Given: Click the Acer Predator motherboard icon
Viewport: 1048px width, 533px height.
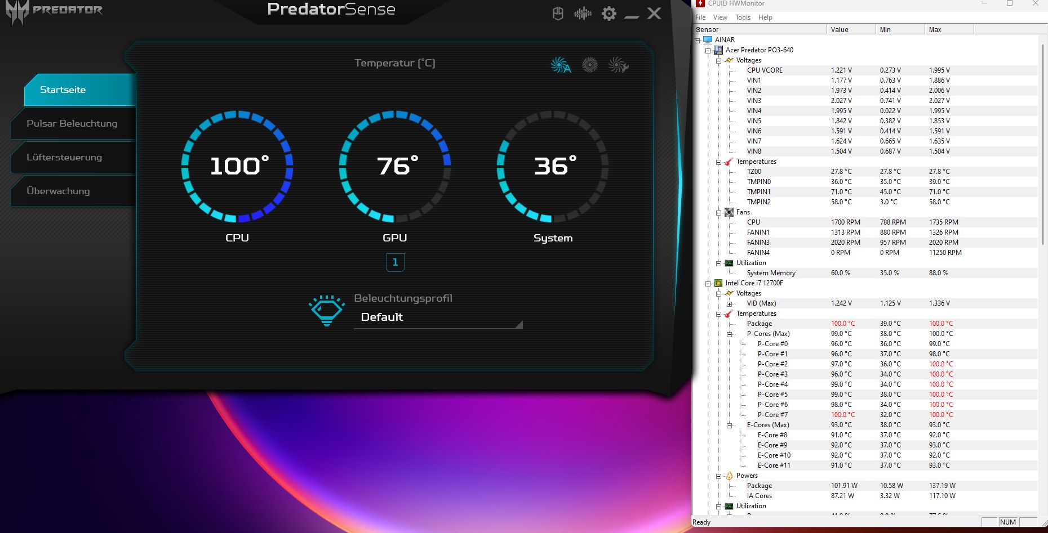Looking at the screenshot, I should point(718,50).
